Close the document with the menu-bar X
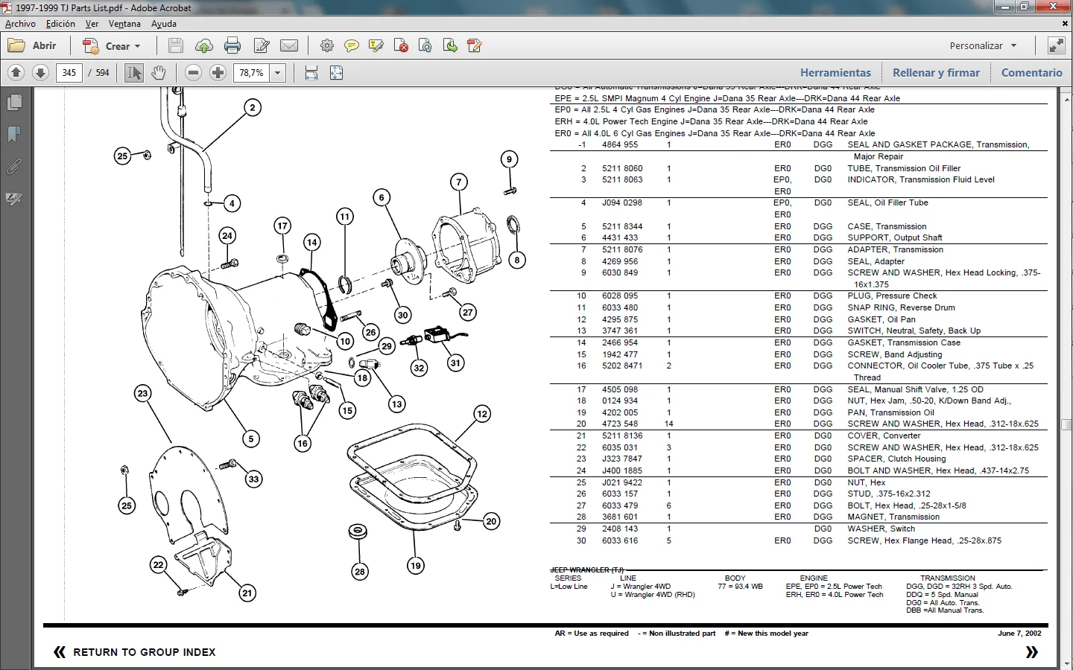1073x670 pixels. [x=1065, y=24]
